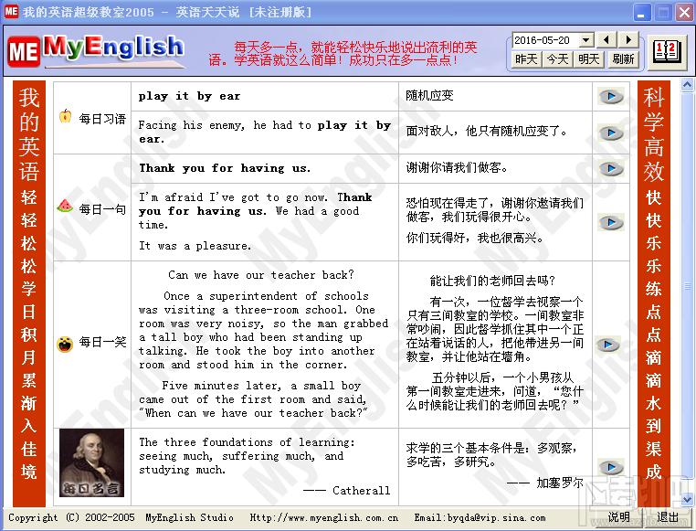Click the vertical scrollbar thumb
This screenshot has height=531, width=696.
(x=688, y=286)
